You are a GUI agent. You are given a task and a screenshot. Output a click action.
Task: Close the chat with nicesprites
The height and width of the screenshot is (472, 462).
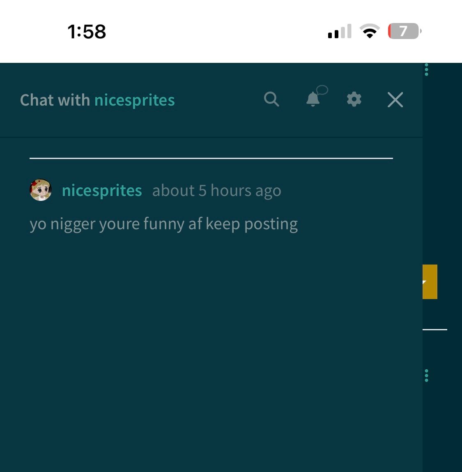tap(395, 100)
